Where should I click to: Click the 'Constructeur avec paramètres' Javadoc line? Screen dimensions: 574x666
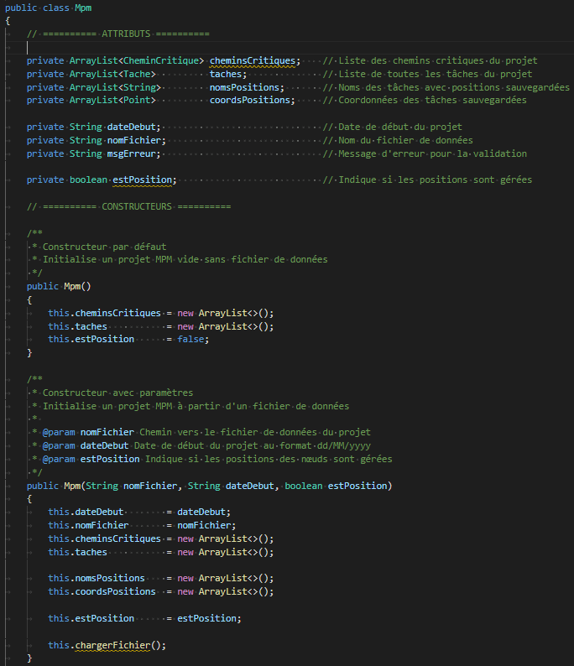tap(117, 393)
